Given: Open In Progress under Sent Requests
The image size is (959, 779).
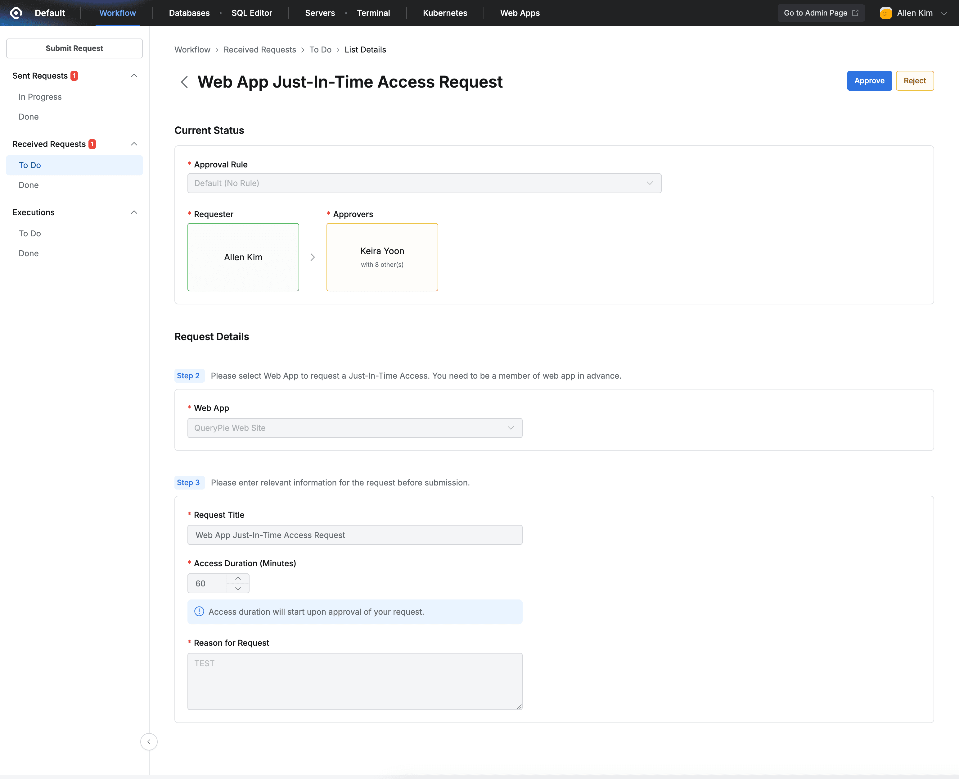Looking at the screenshot, I should [40, 97].
